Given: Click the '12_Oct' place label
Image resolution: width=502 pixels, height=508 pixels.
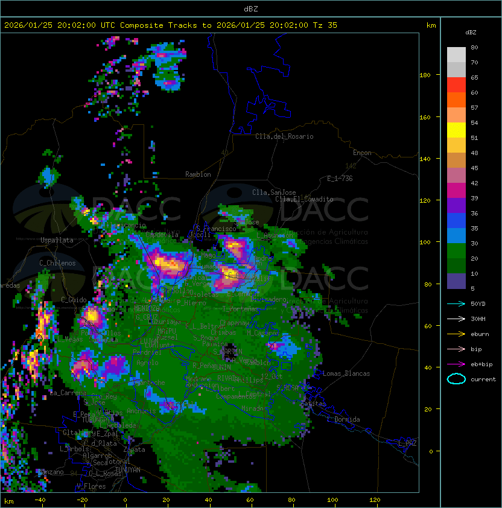Looking at the screenshot, I should coord(272,376).
